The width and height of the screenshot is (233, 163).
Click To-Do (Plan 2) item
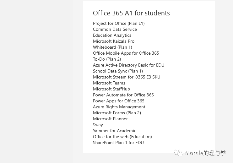107,59
